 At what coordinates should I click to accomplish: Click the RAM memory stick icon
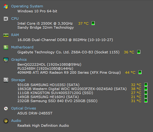tap(6, 35)
